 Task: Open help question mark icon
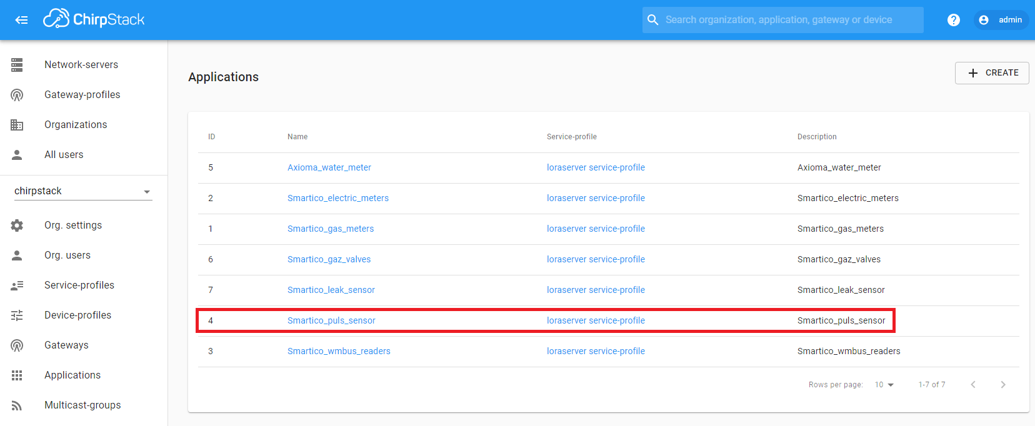(x=953, y=20)
